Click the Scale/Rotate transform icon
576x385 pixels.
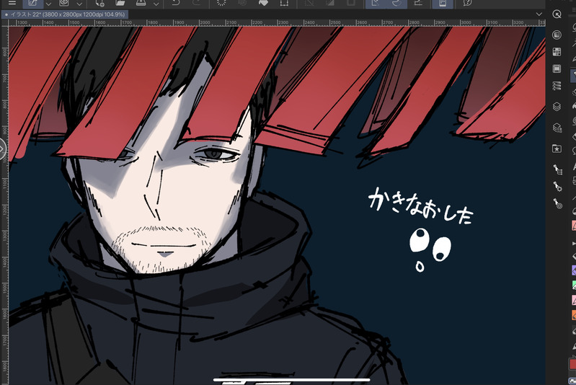click(284, 3)
